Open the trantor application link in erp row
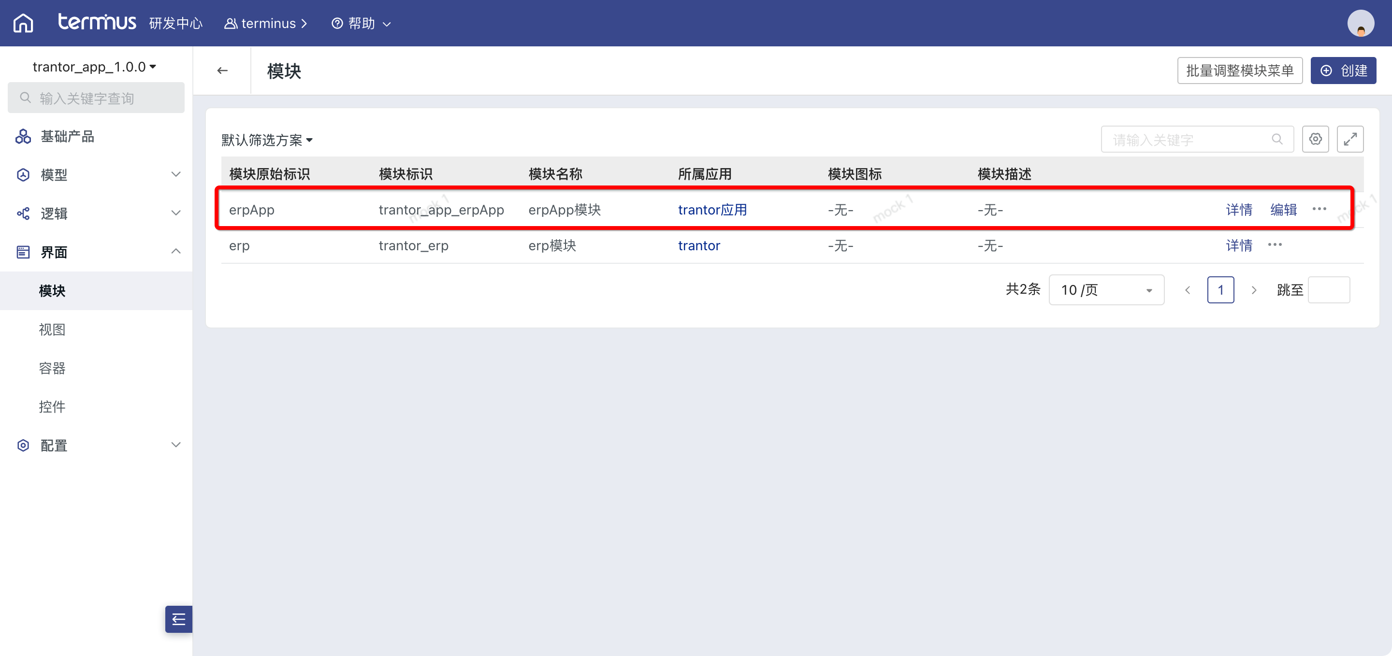Image resolution: width=1392 pixels, height=656 pixels. pos(699,246)
